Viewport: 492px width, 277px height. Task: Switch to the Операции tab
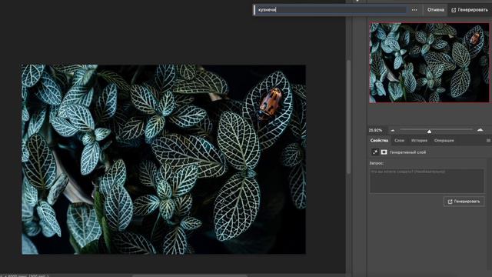click(444, 140)
